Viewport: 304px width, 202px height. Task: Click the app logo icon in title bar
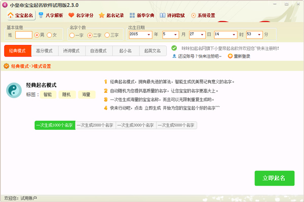(x=5, y=5)
